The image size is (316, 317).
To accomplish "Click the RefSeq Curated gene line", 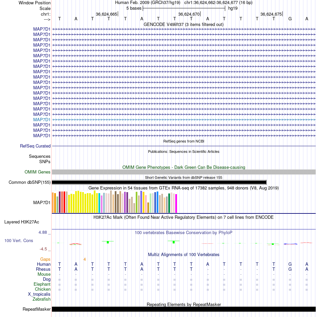I will click(184, 146).
